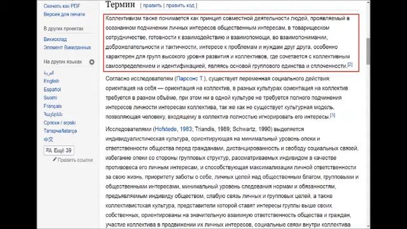407x229 pixels.
Task: Switch to Suomi language version
Action: click(50, 97)
